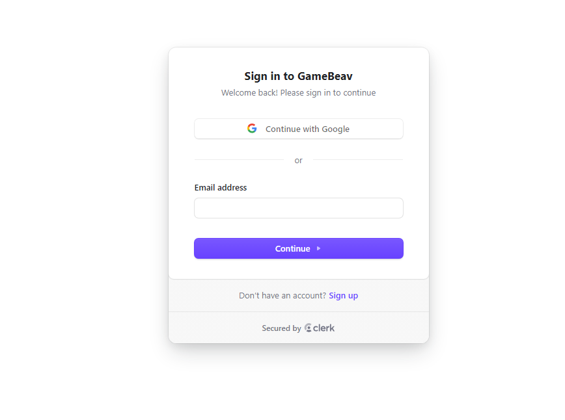The image size is (565, 420).
Task: Click the "Don't have an account?" text
Action: pyautogui.click(x=282, y=295)
